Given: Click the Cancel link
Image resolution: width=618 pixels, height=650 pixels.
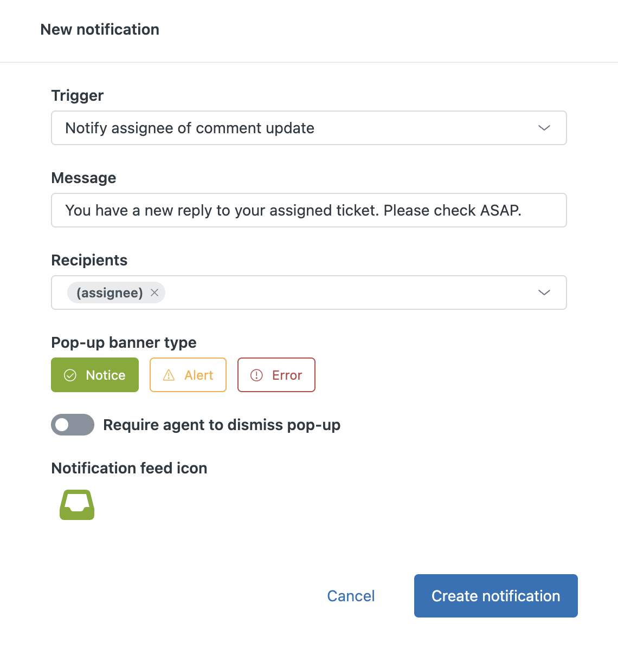Looking at the screenshot, I should [x=351, y=596].
